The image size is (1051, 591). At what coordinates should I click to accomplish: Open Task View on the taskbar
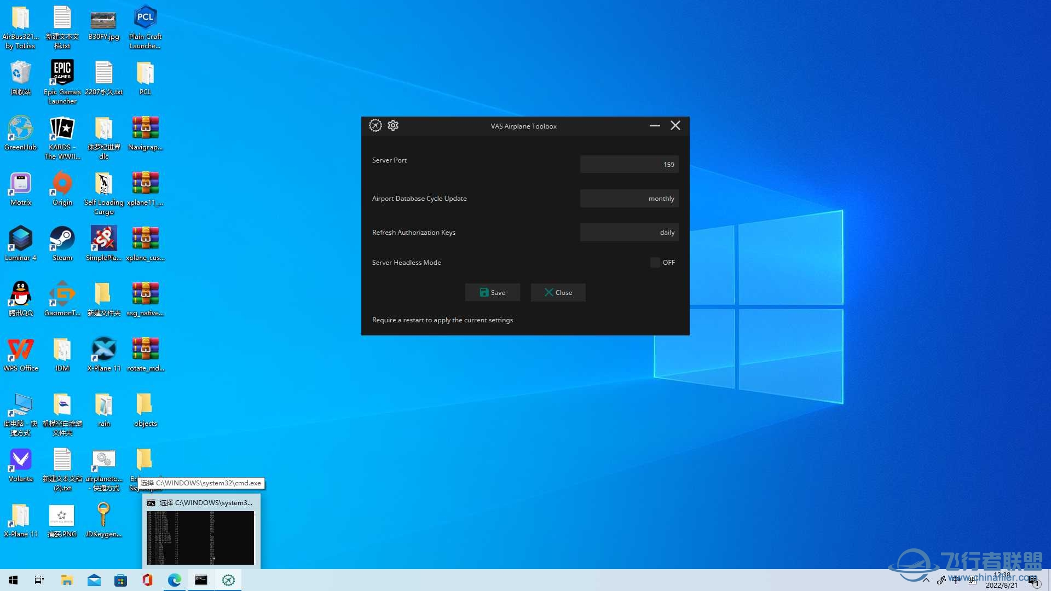tap(39, 580)
